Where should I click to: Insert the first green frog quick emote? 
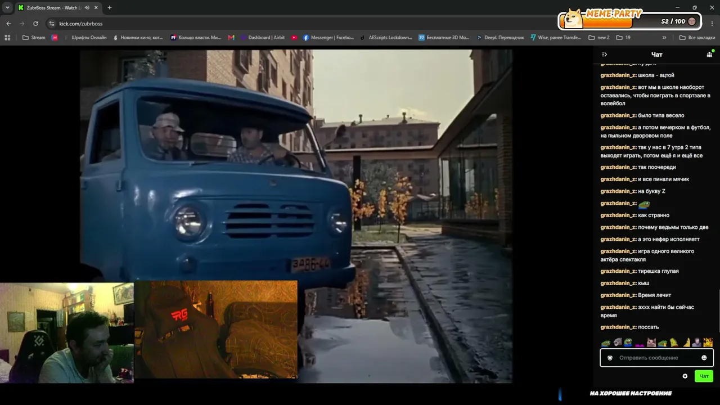pos(606,343)
